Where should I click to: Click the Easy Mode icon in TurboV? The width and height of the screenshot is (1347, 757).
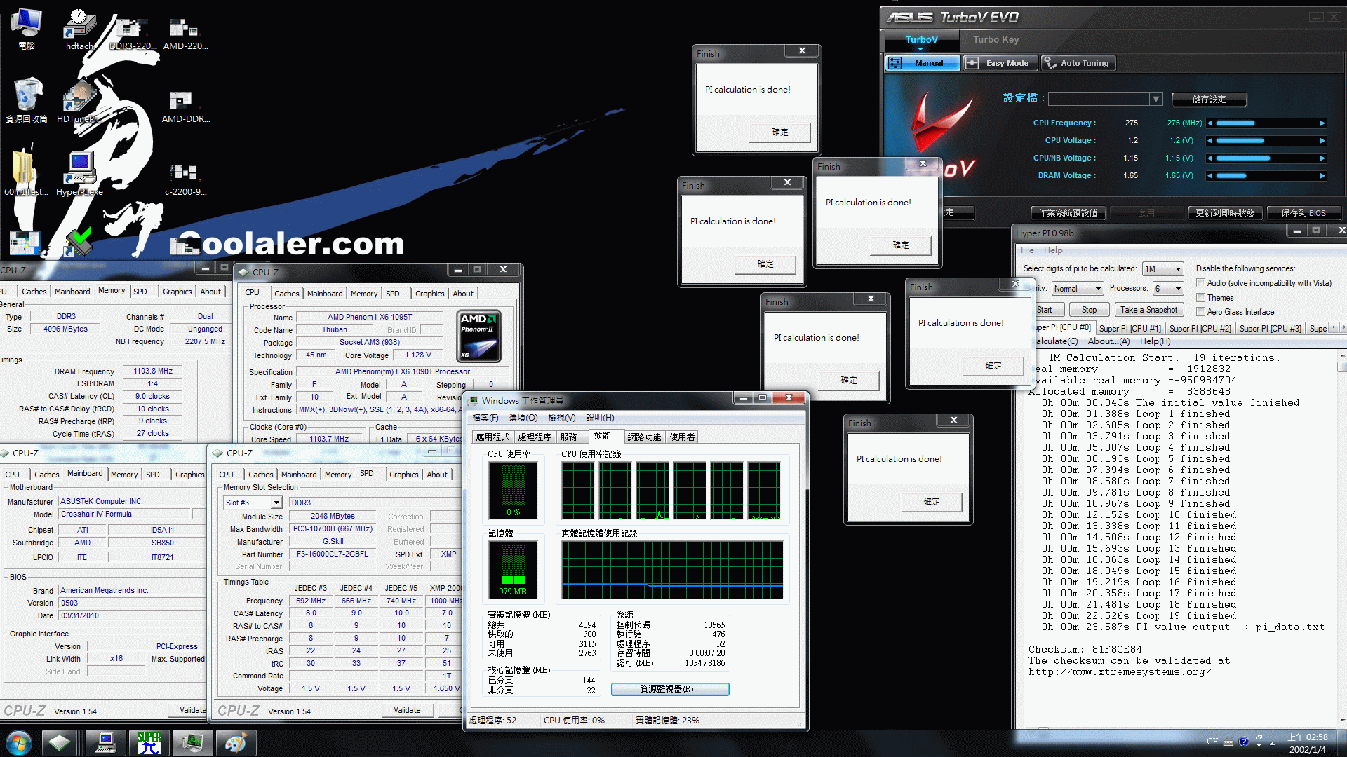pos(972,63)
